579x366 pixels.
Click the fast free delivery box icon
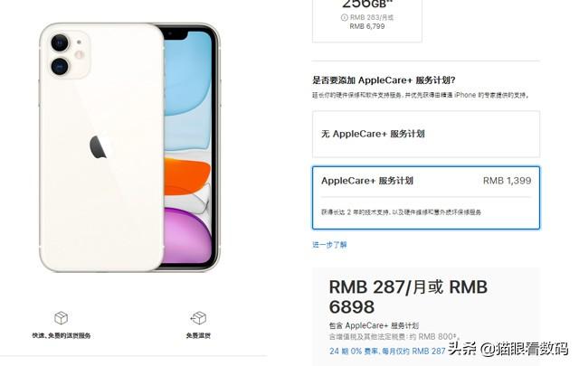61,318
